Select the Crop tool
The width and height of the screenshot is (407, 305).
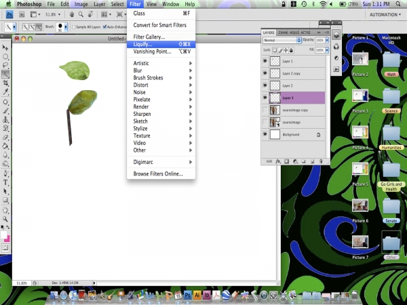point(5,83)
